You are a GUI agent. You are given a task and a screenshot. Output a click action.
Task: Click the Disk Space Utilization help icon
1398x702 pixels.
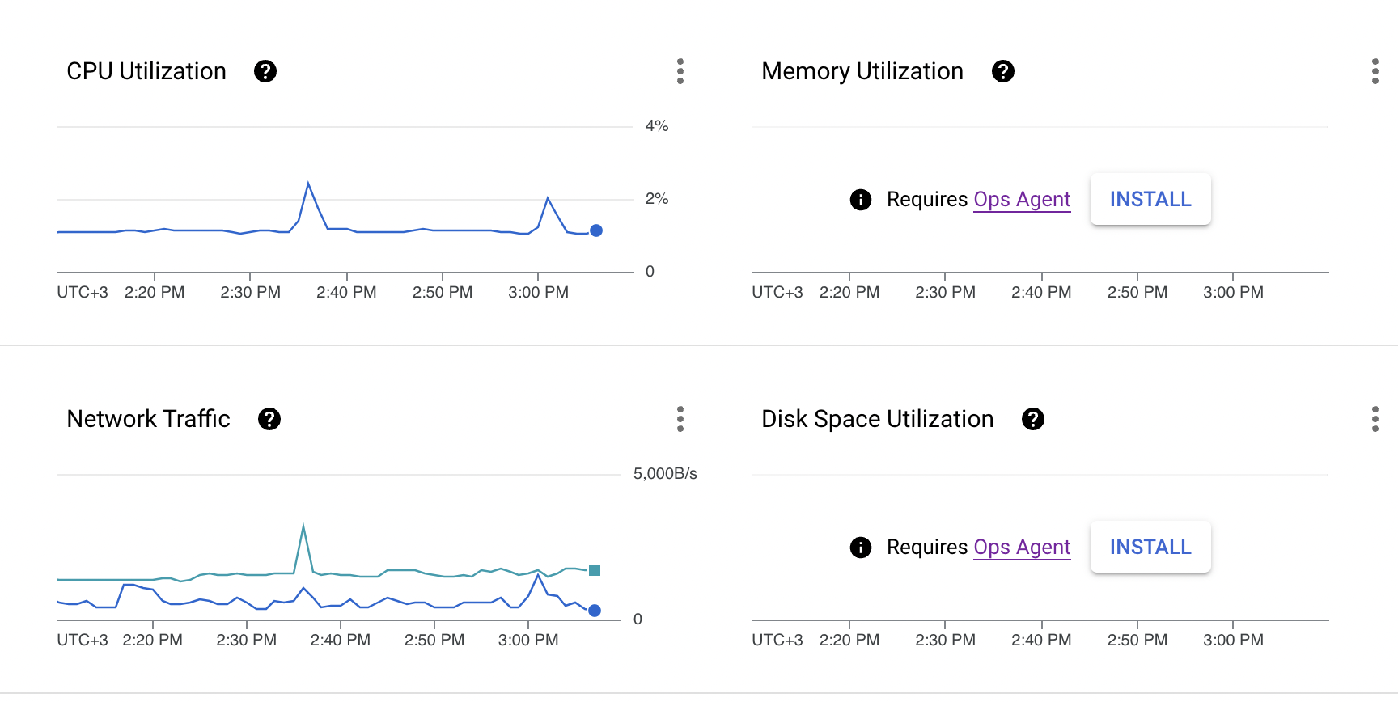pos(1033,419)
